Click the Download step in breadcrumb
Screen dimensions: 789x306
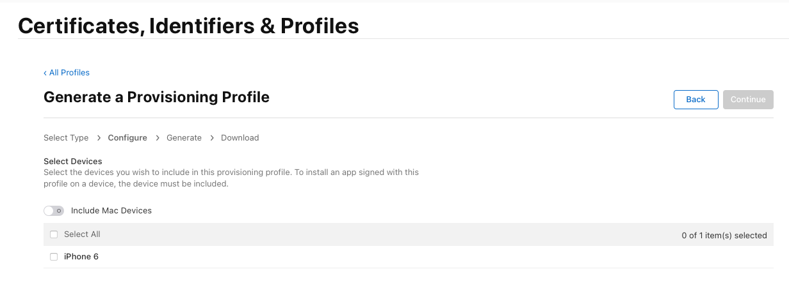pos(240,138)
